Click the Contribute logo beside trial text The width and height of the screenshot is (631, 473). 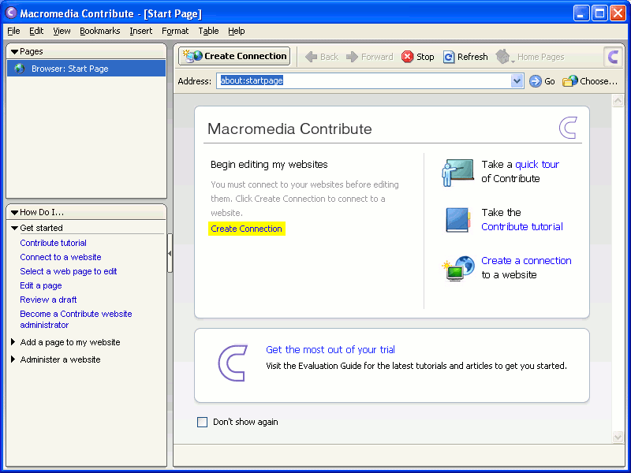(233, 363)
